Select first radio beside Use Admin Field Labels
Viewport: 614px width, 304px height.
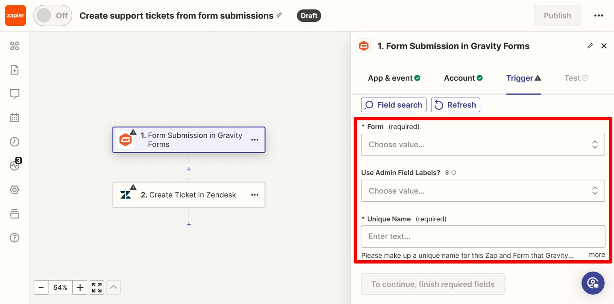tap(447, 173)
